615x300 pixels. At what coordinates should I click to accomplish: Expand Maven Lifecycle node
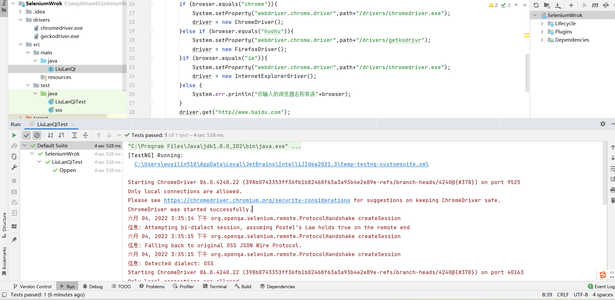542,24
